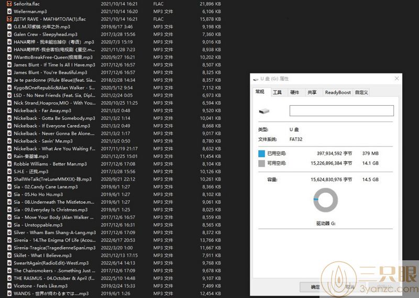The width and height of the screenshot is (419, 298).
Task: Select Sia - 08.Underneath The Mistletoe file
Action: (x=54, y=202)
